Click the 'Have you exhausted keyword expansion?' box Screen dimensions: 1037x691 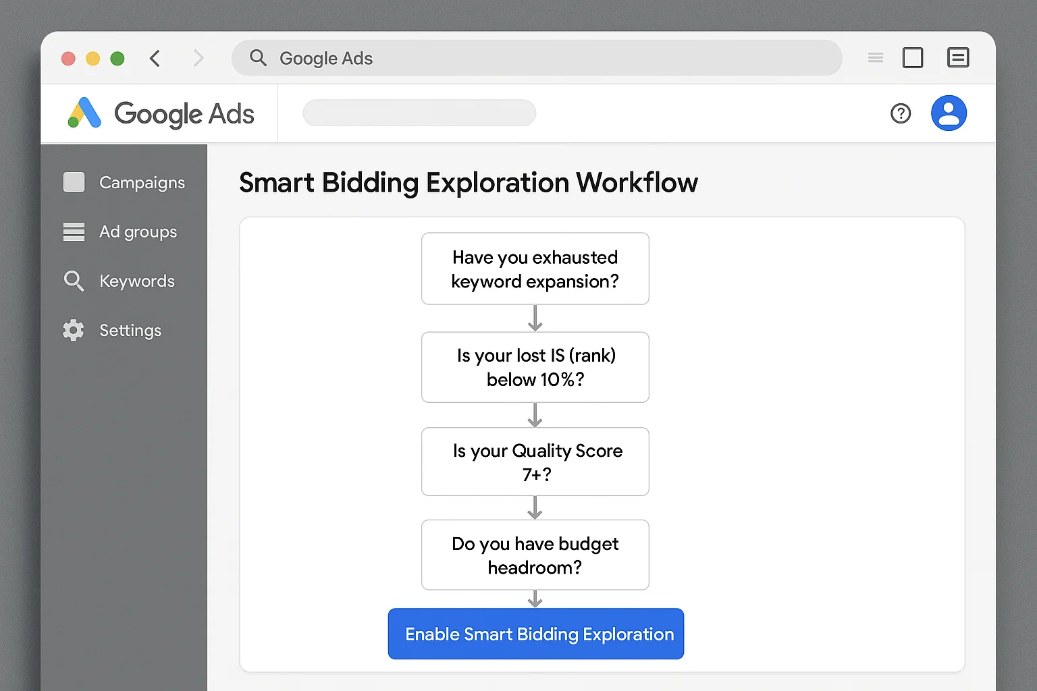coord(535,269)
